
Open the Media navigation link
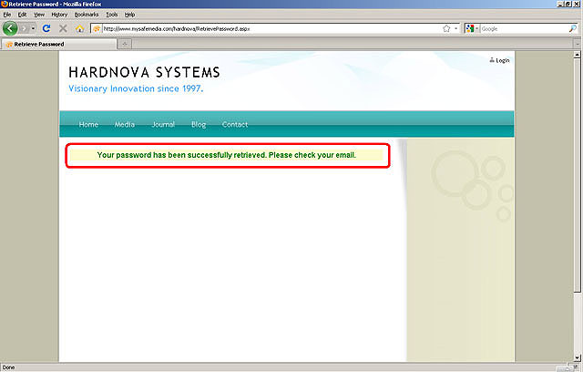click(125, 124)
